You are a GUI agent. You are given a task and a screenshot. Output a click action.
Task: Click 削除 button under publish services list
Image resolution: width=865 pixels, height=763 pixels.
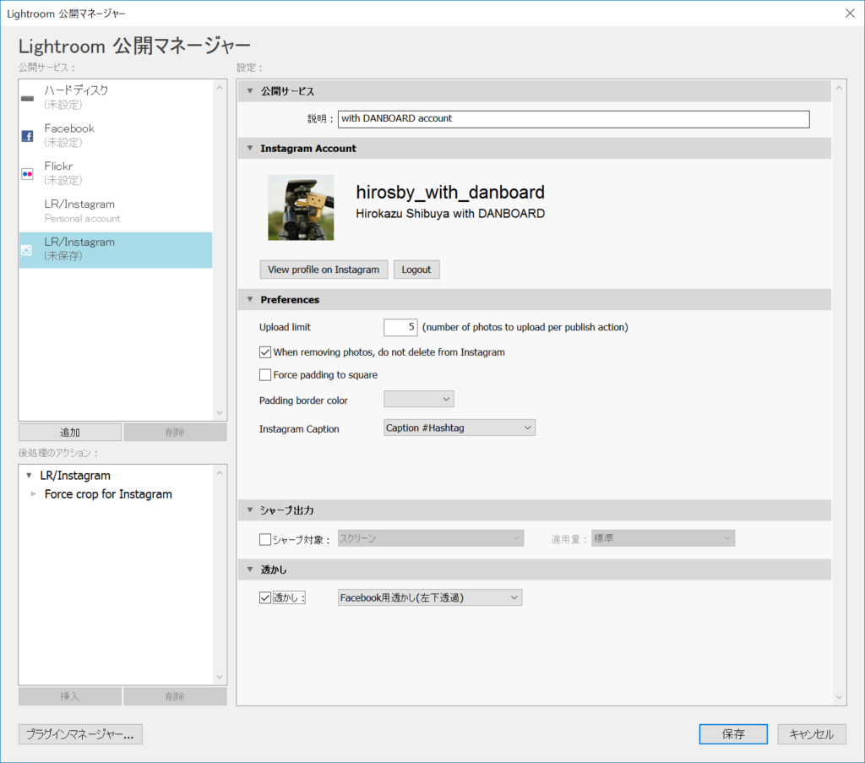[175, 432]
